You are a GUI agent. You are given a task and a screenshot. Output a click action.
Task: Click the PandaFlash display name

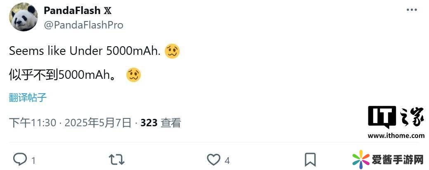[x=72, y=11]
